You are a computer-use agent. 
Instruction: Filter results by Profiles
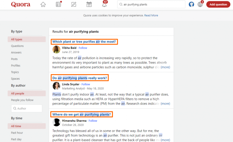(x=15, y=65)
